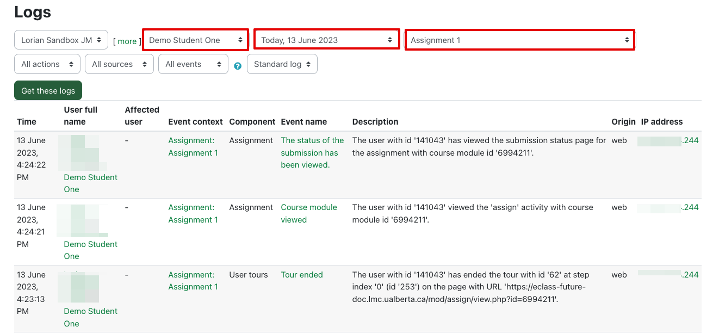The image size is (719, 333).
Task: Expand the Today, 13 June 2023 date dropdown
Action: point(326,40)
